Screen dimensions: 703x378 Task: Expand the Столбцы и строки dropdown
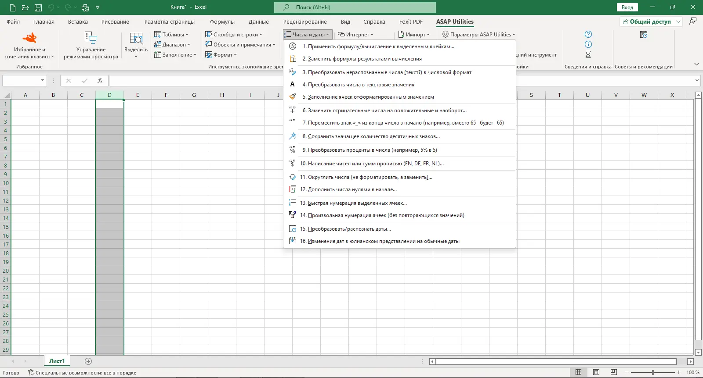[x=234, y=35]
